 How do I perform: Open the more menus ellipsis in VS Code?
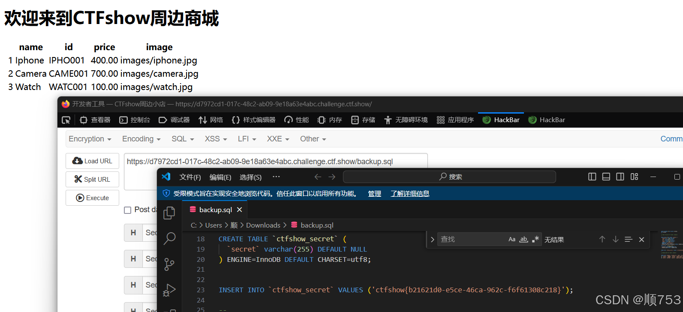click(276, 177)
